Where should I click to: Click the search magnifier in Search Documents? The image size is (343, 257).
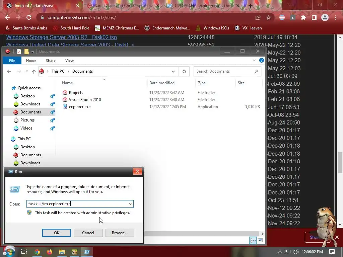[256, 71]
